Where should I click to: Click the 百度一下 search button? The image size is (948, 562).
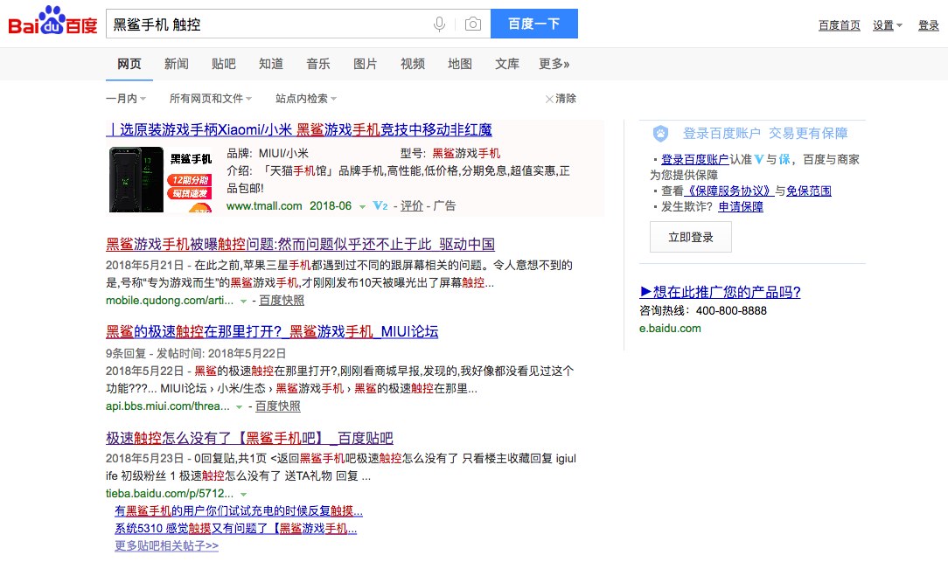tap(533, 24)
